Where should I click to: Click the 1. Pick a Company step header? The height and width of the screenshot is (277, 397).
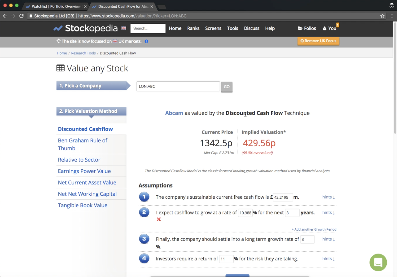click(93, 86)
